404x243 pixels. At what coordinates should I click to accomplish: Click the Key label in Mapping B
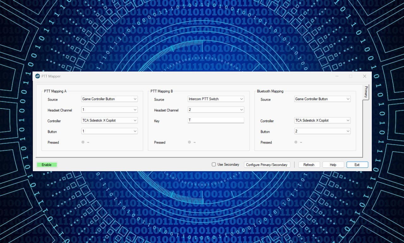(x=157, y=121)
